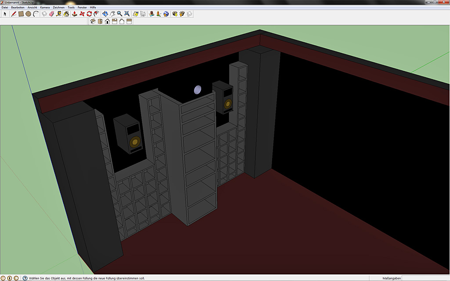Pick the Line pencil tool
Image resolution: width=450 pixels, height=281 pixels.
click(x=14, y=14)
